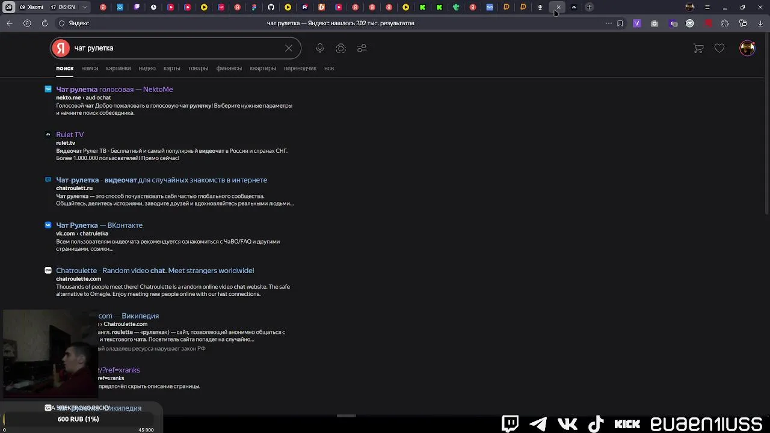Screen dimensions: 770x433
Task: Open 'Чат-рулетка - видеочат для случайных знакомств' link
Action: [161, 180]
